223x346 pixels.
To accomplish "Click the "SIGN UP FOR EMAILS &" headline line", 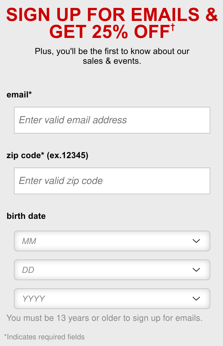I will pos(112,15).
